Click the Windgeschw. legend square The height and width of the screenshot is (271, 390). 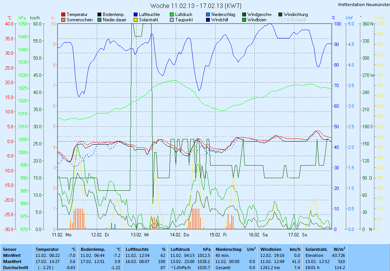(x=244, y=15)
